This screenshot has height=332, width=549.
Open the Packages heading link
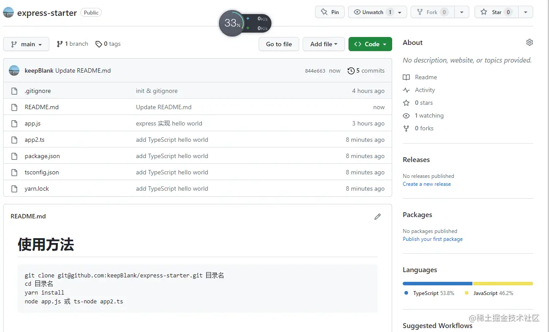pyautogui.click(x=417, y=214)
